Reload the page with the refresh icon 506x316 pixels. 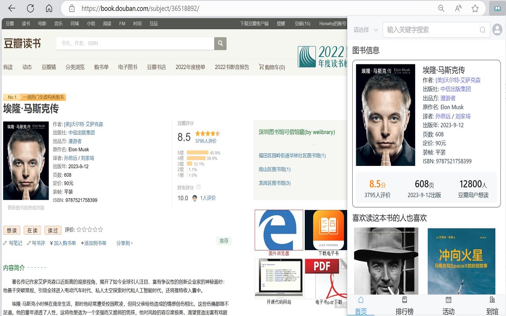(30, 8)
